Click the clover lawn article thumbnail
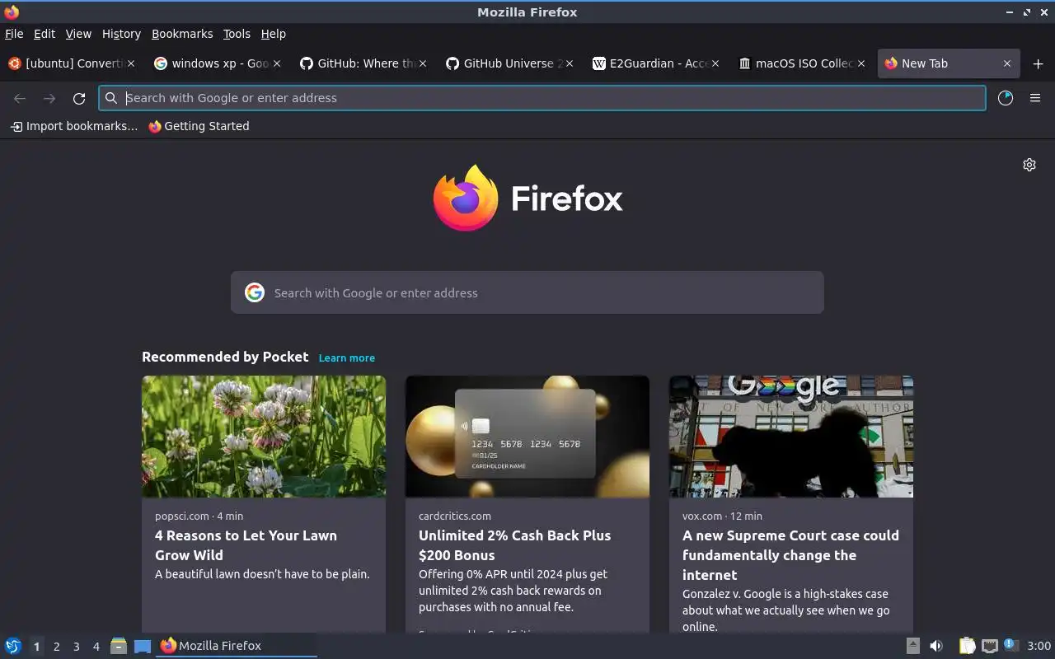Screen dimensions: 1055x659 [x=264, y=437]
